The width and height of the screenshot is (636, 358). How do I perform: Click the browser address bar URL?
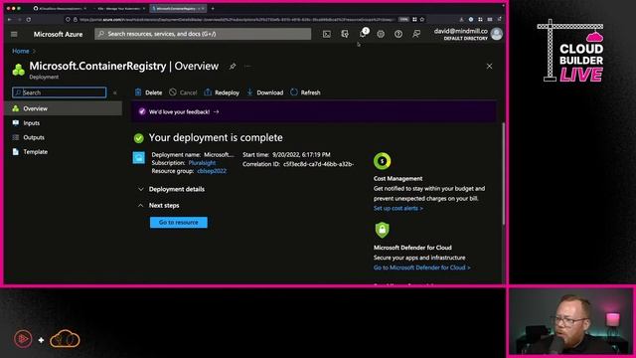point(237,19)
